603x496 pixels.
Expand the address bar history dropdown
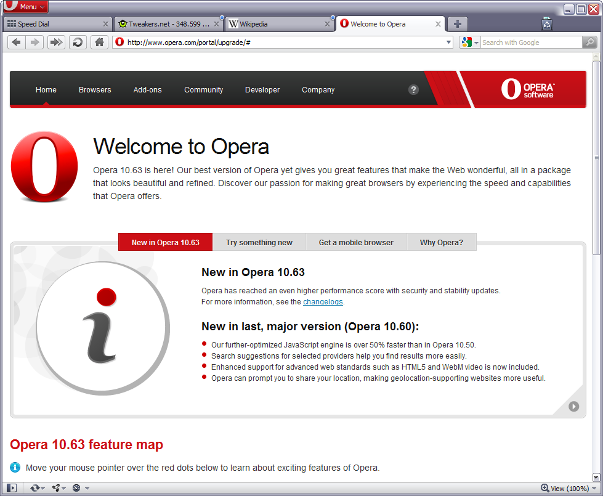tap(448, 43)
